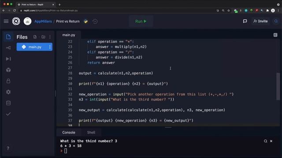Open the AppMillers user avatar
Image resolution: width=282 pixels, height=158 pixels.
pyautogui.click(x=27, y=22)
